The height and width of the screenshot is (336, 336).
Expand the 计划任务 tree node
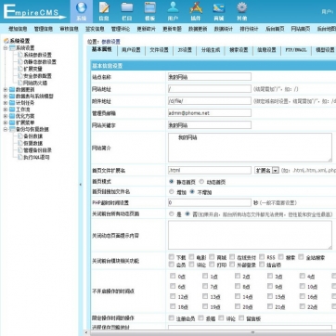pos(6,103)
